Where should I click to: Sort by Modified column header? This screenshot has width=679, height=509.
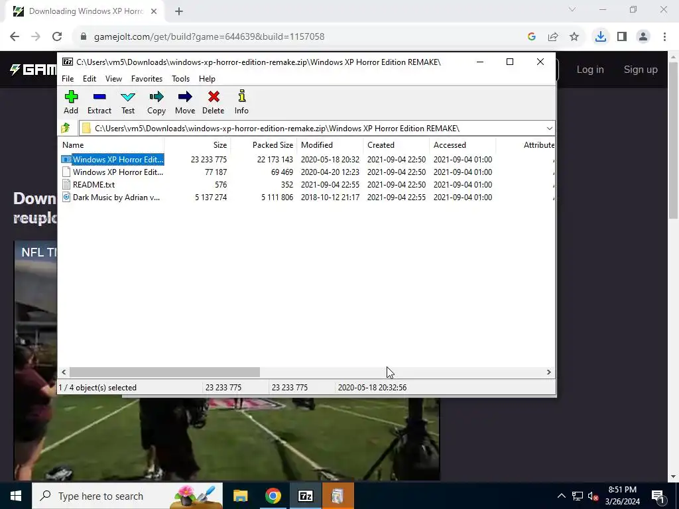click(x=330, y=145)
